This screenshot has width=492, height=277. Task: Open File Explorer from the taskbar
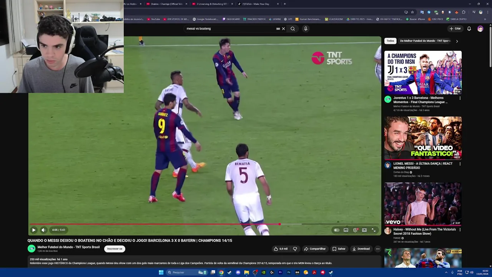246,272
